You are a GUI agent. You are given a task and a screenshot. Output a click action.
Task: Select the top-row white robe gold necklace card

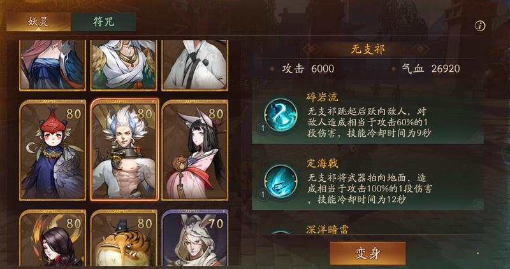tap(124, 66)
